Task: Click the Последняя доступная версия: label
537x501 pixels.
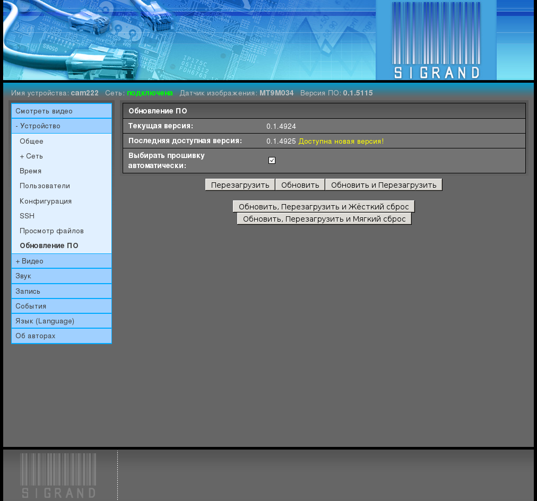Action: (185, 140)
